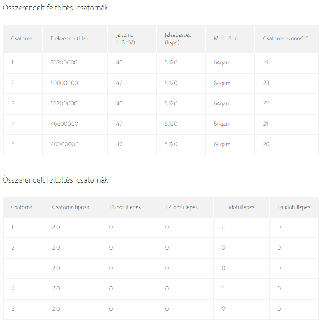
Task: Click the first "Összerendelt feltöltési csatornák" heading
Action: point(55,8)
